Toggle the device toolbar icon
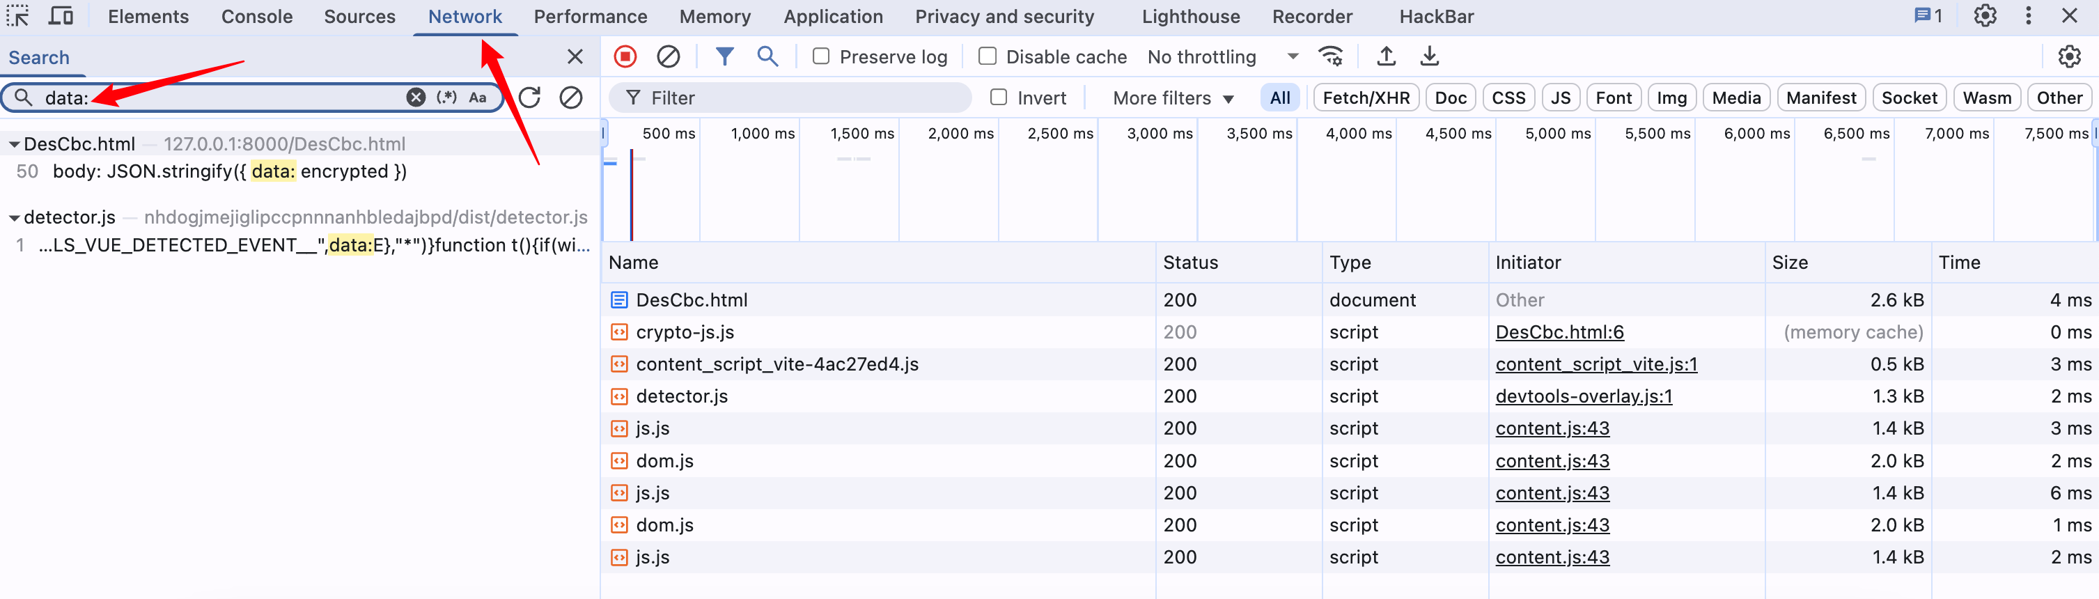This screenshot has width=2099, height=599. pos(61,16)
